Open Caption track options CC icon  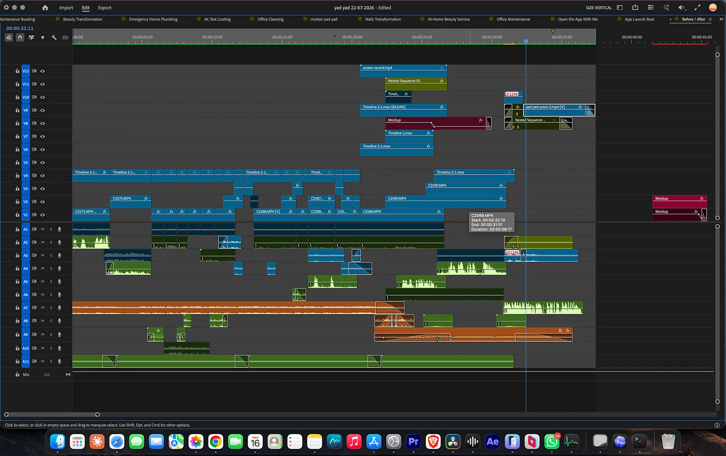[65, 37]
